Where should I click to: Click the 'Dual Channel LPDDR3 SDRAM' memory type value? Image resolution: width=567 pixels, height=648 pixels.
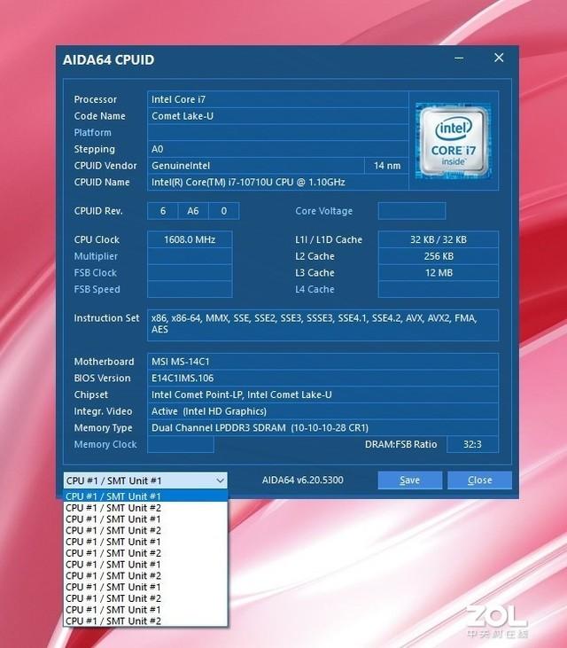(322, 428)
